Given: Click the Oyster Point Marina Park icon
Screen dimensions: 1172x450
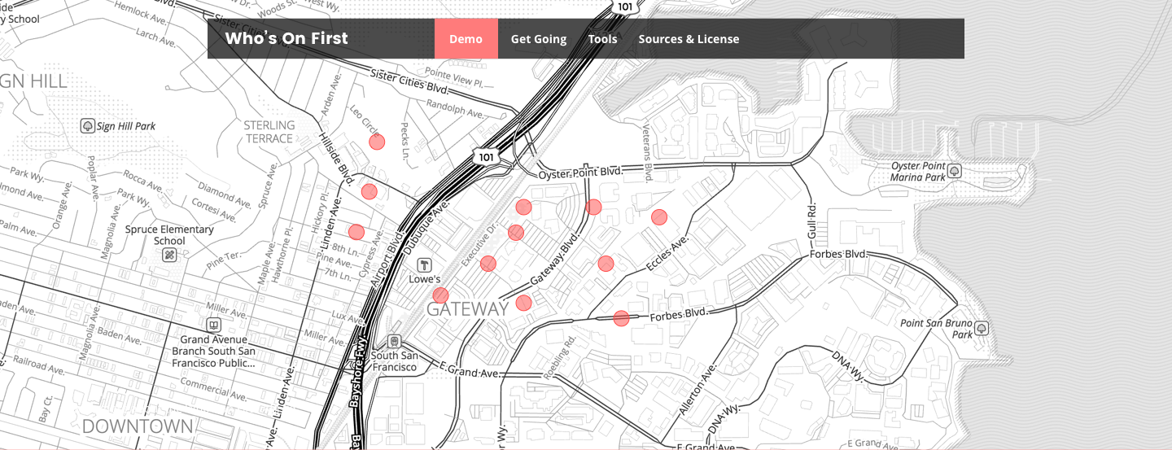Looking at the screenshot, I should coord(956,171).
